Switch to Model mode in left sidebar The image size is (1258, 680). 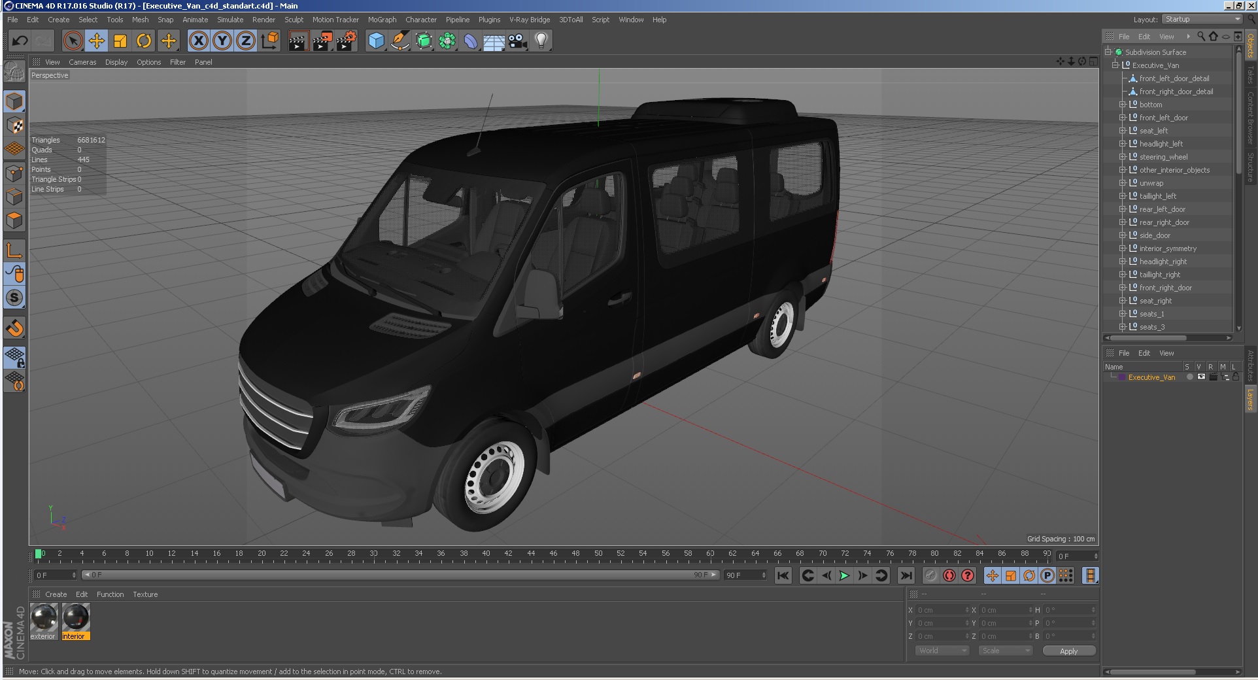[x=14, y=101]
